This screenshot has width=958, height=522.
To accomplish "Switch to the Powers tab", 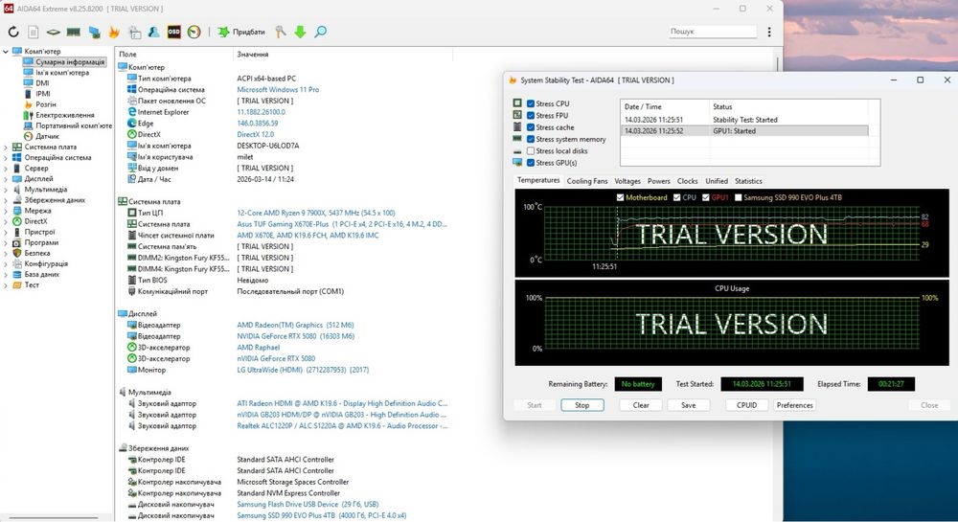I will point(659,181).
